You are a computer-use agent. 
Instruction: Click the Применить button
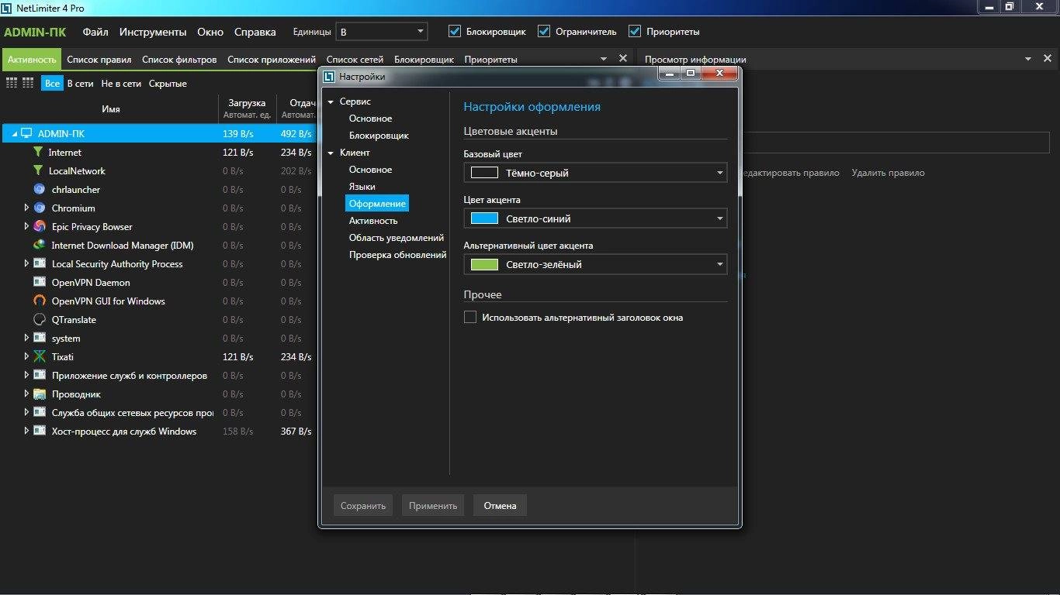pos(433,506)
